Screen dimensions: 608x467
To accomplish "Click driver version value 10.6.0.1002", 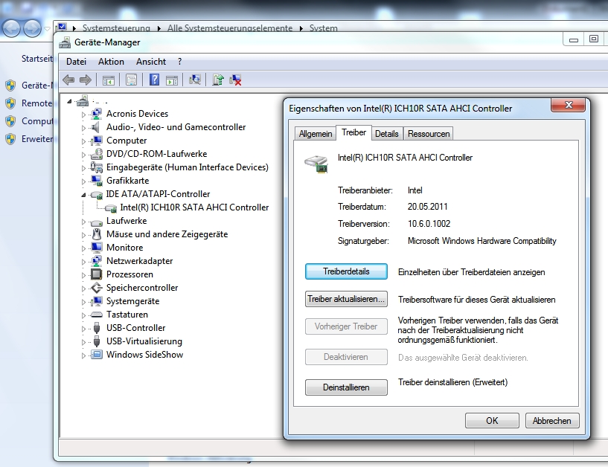I will (x=429, y=224).
